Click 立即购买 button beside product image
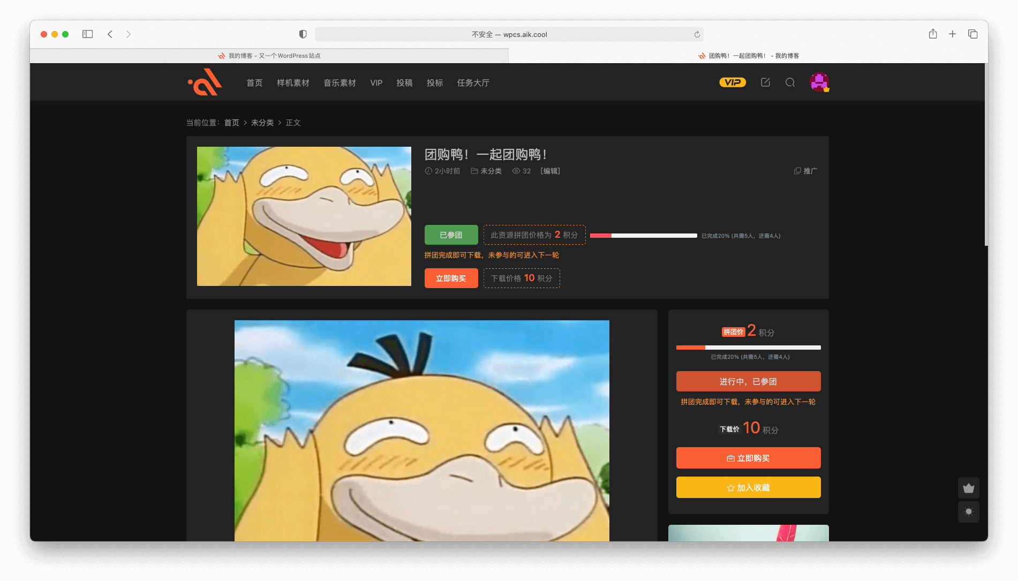Image resolution: width=1018 pixels, height=581 pixels. coord(451,278)
